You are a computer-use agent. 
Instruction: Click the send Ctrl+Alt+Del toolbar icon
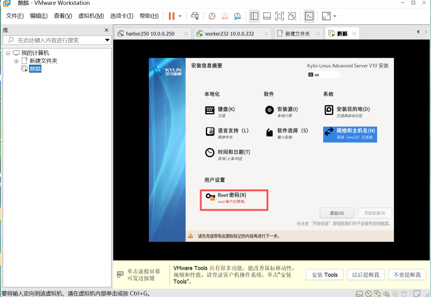tap(195, 16)
